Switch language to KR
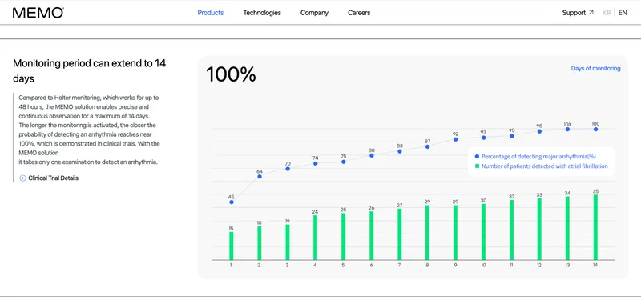The width and height of the screenshot is (641, 300). click(x=607, y=13)
